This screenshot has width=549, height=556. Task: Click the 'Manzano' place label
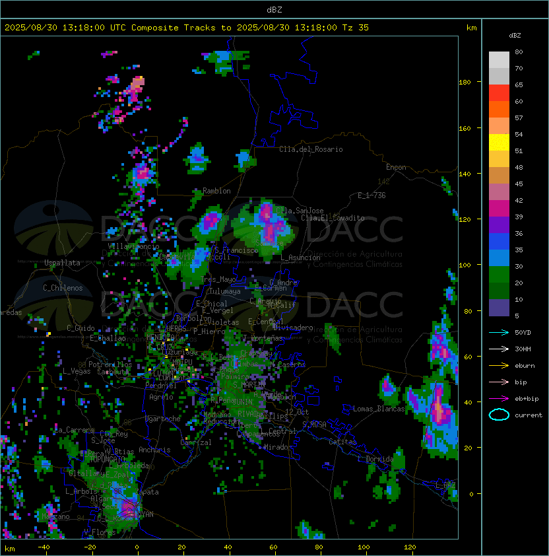click(x=55, y=516)
